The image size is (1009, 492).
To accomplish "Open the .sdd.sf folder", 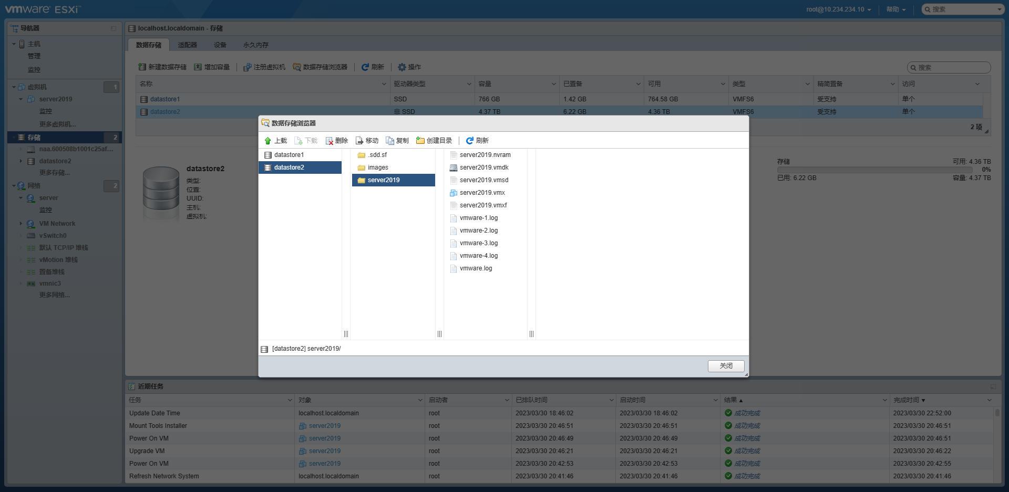I will pyautogui.click(x=377, y=155).
